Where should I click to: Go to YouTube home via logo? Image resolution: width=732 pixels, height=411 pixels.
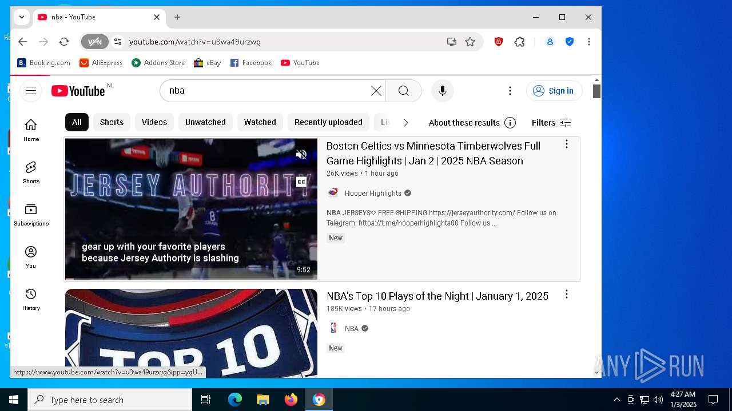click(x=78, y=91)
